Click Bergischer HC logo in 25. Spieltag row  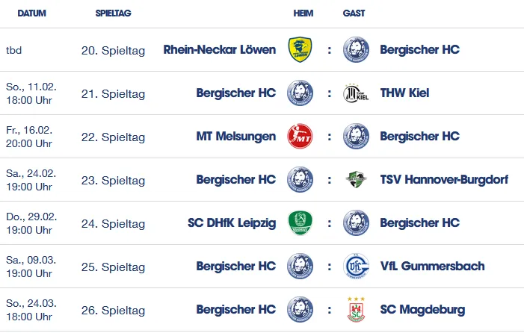point(300,267)
